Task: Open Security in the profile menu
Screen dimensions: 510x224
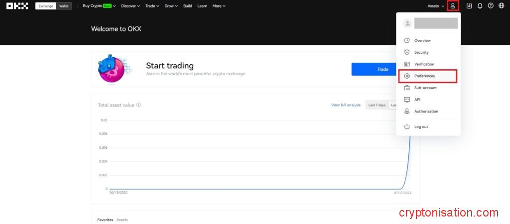Action: click(421, 52)
